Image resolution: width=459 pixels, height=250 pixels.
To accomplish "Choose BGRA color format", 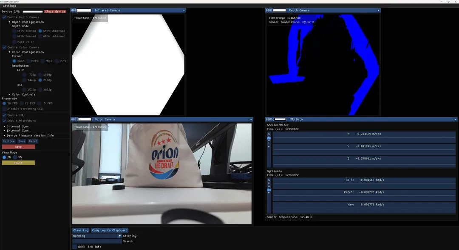I will [14, 61].
